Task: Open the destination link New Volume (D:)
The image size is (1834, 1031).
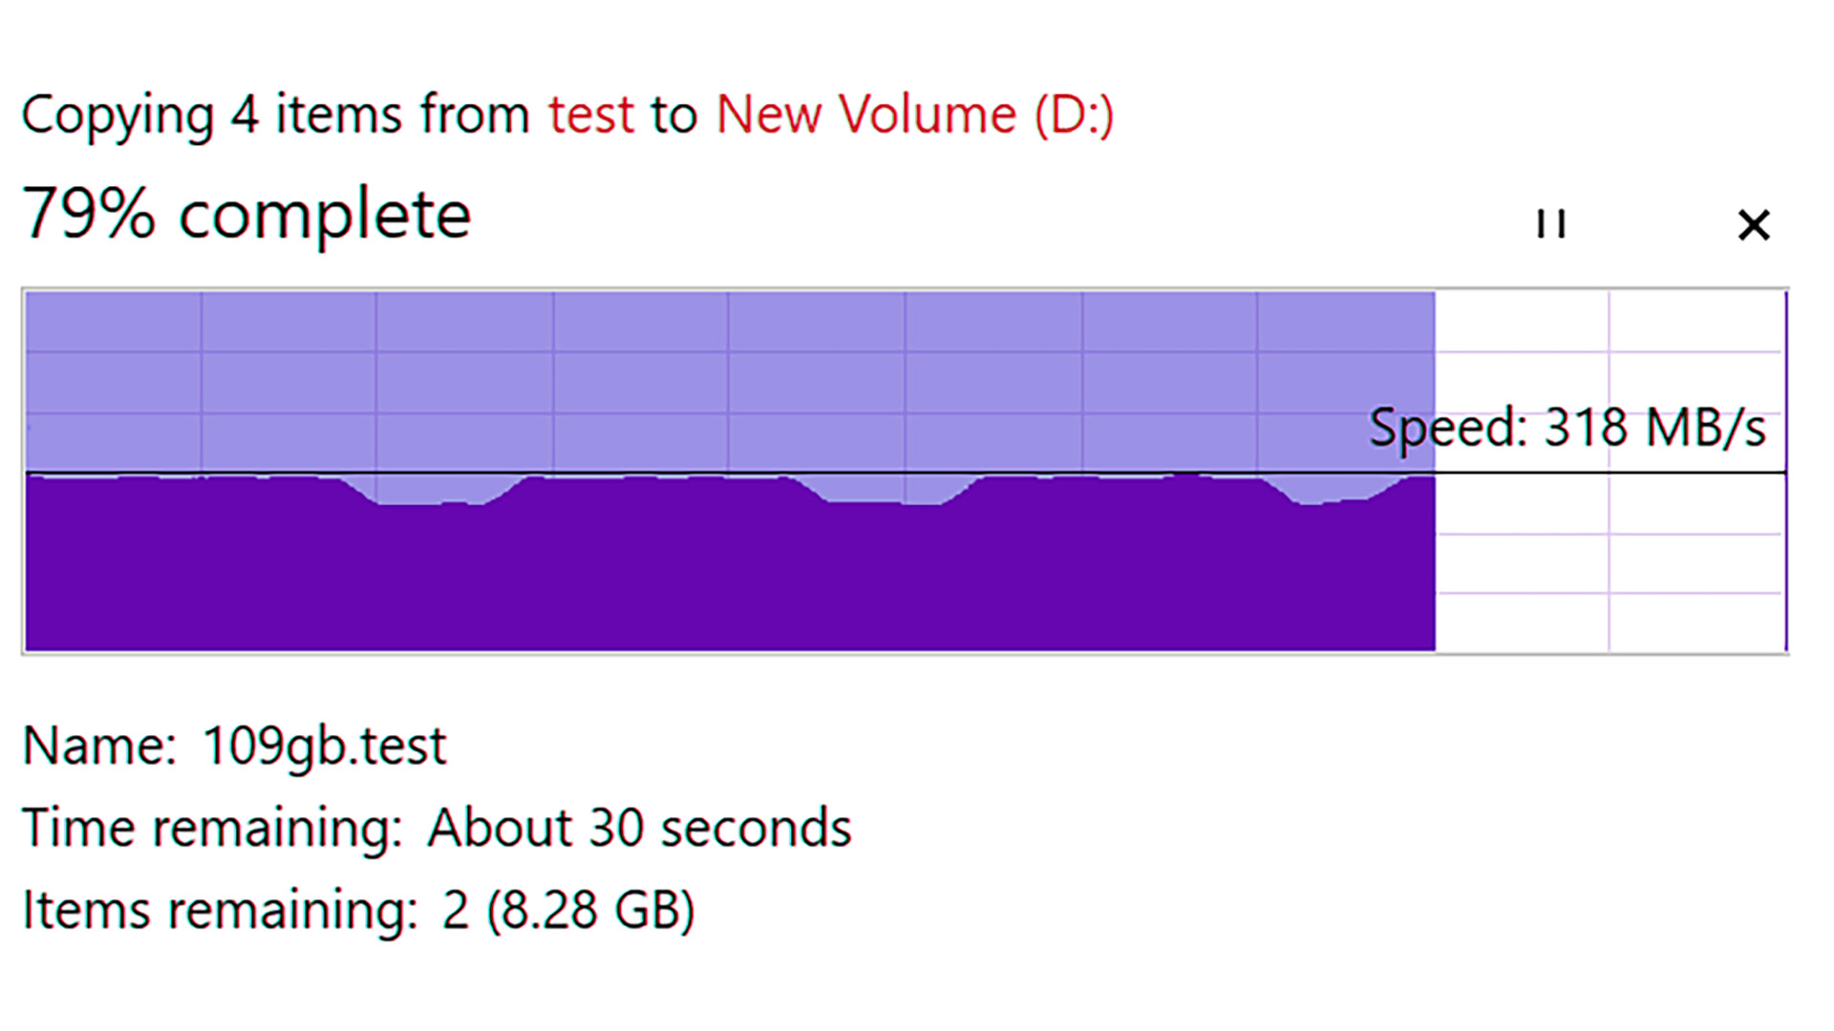Action: (x=914, y=116)
